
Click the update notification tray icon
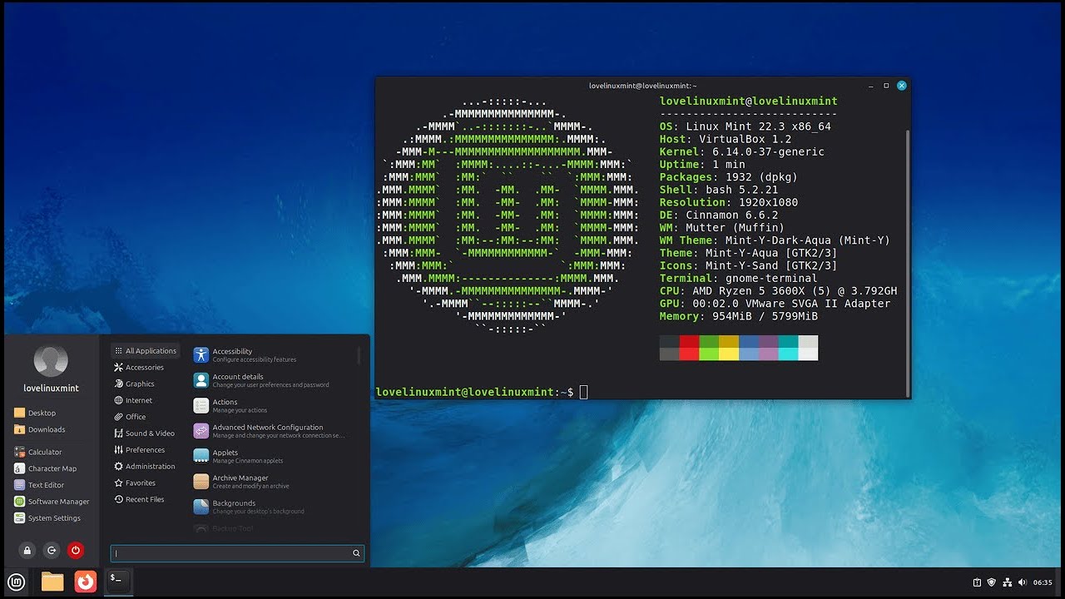pos(978,582)
